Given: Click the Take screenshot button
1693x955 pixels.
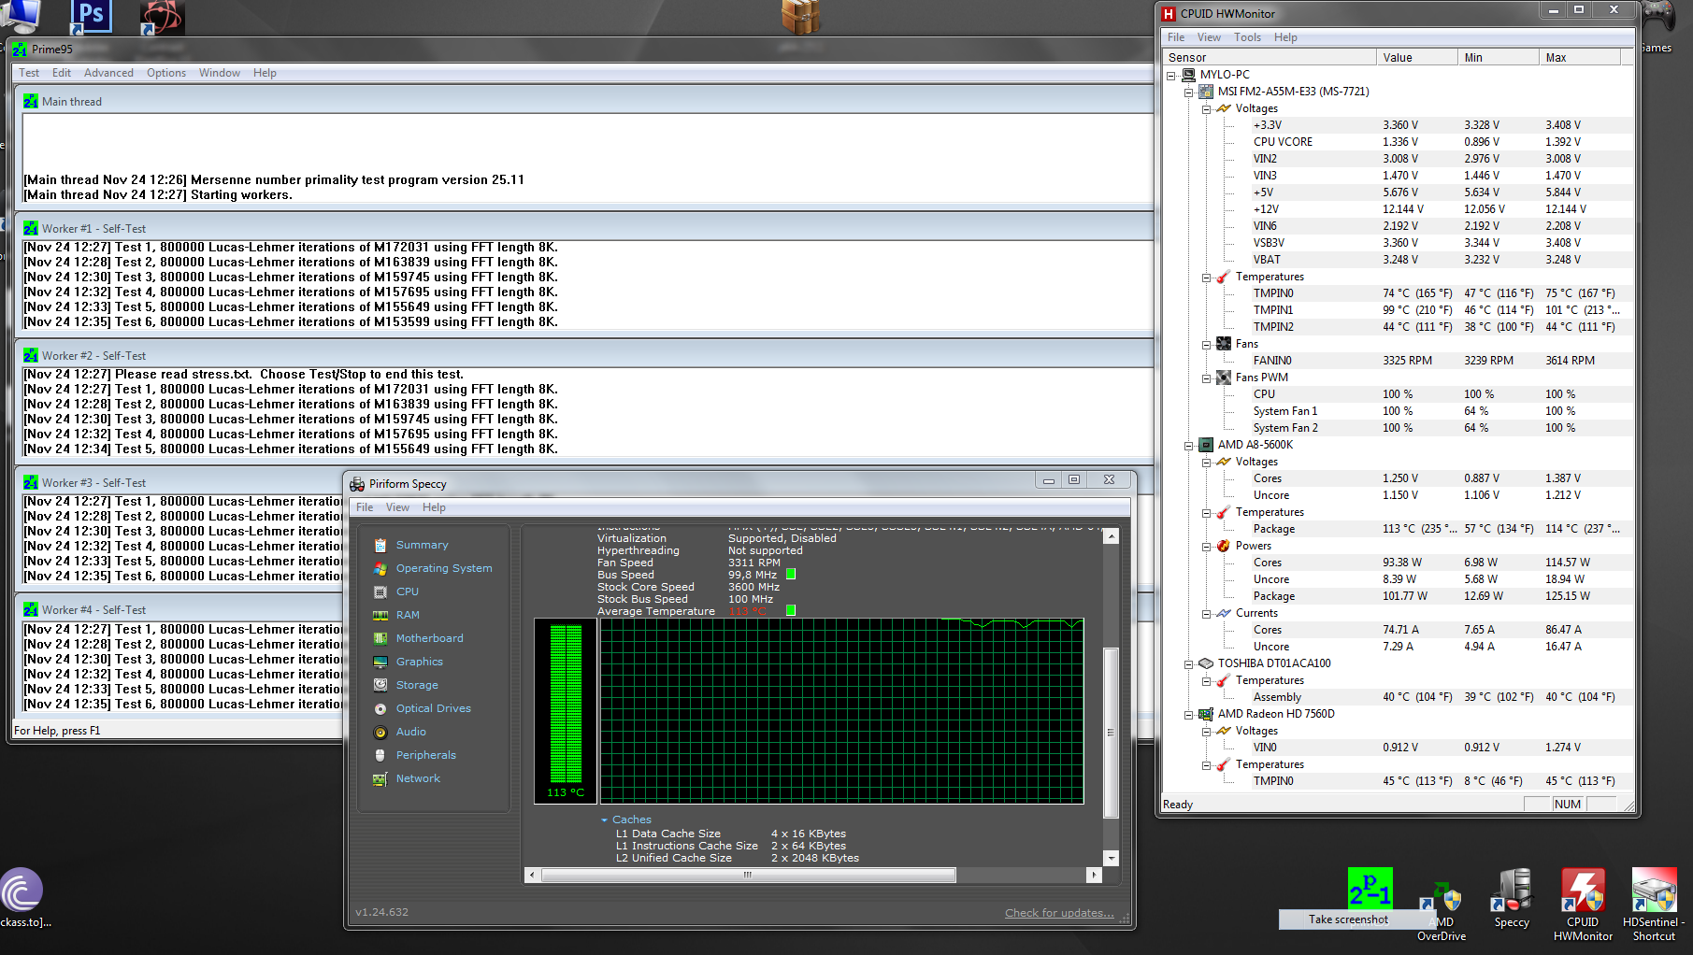Looking at the screenshot, I should tap(1348, 919).
